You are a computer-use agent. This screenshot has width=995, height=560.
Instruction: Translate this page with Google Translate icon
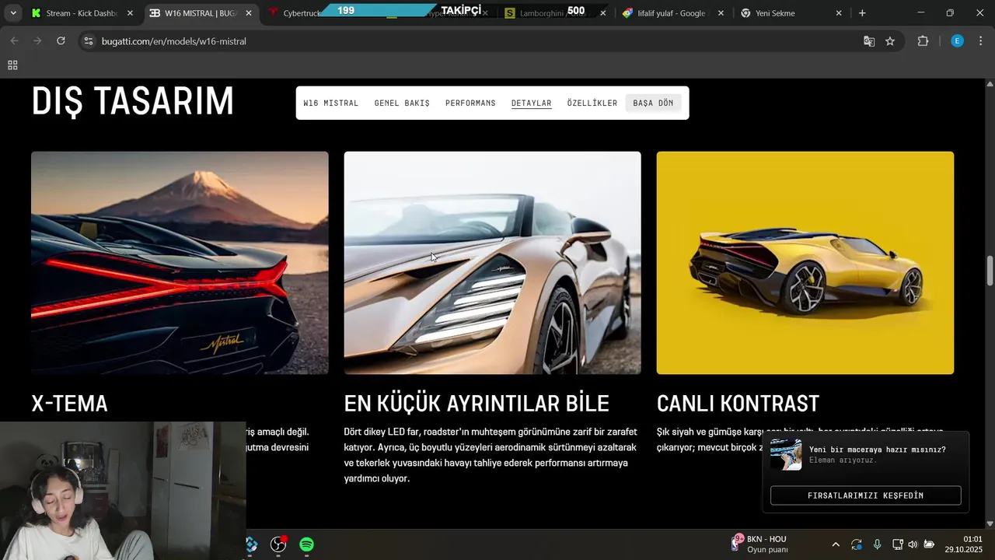click(x=869, y=41)
